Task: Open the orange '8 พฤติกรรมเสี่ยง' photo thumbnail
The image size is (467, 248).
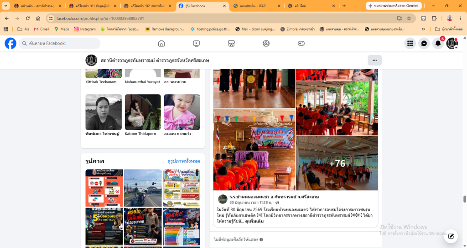Action: (104, 188)
